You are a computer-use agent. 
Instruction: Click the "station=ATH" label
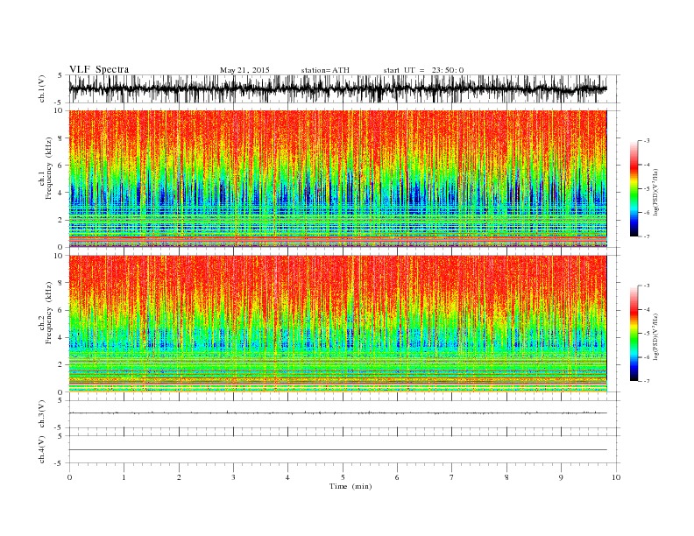click(325, 70)
